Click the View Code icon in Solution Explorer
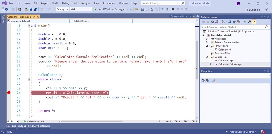 click(x=245, y=22)
